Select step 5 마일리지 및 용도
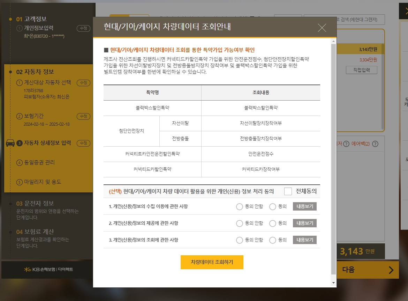Viewport: 408px width, 301px height. pyautogui.click(x=39, y=182)
